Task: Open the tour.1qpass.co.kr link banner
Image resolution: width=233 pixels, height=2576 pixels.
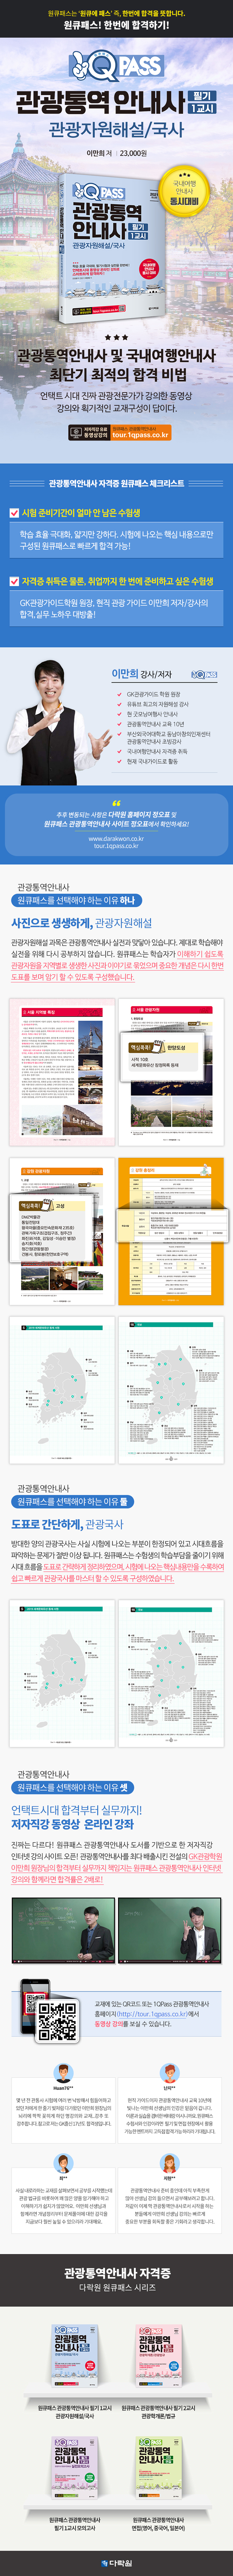Action: pos(140,432)
